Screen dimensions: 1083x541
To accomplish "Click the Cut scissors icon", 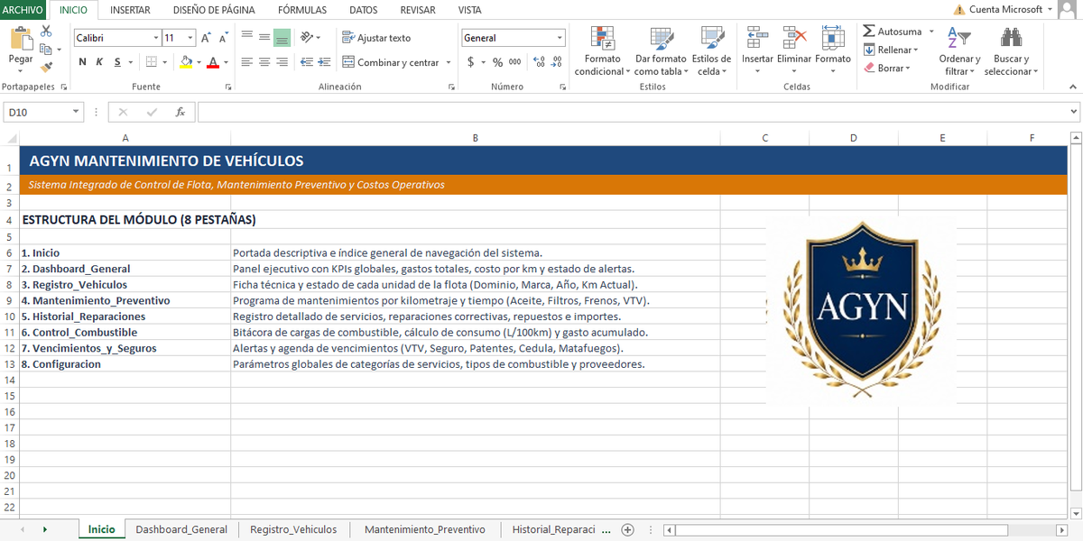I will 46,32.
